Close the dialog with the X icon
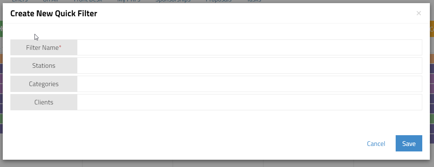Viewport: 434px width, 167px height. tap(419, 13)
